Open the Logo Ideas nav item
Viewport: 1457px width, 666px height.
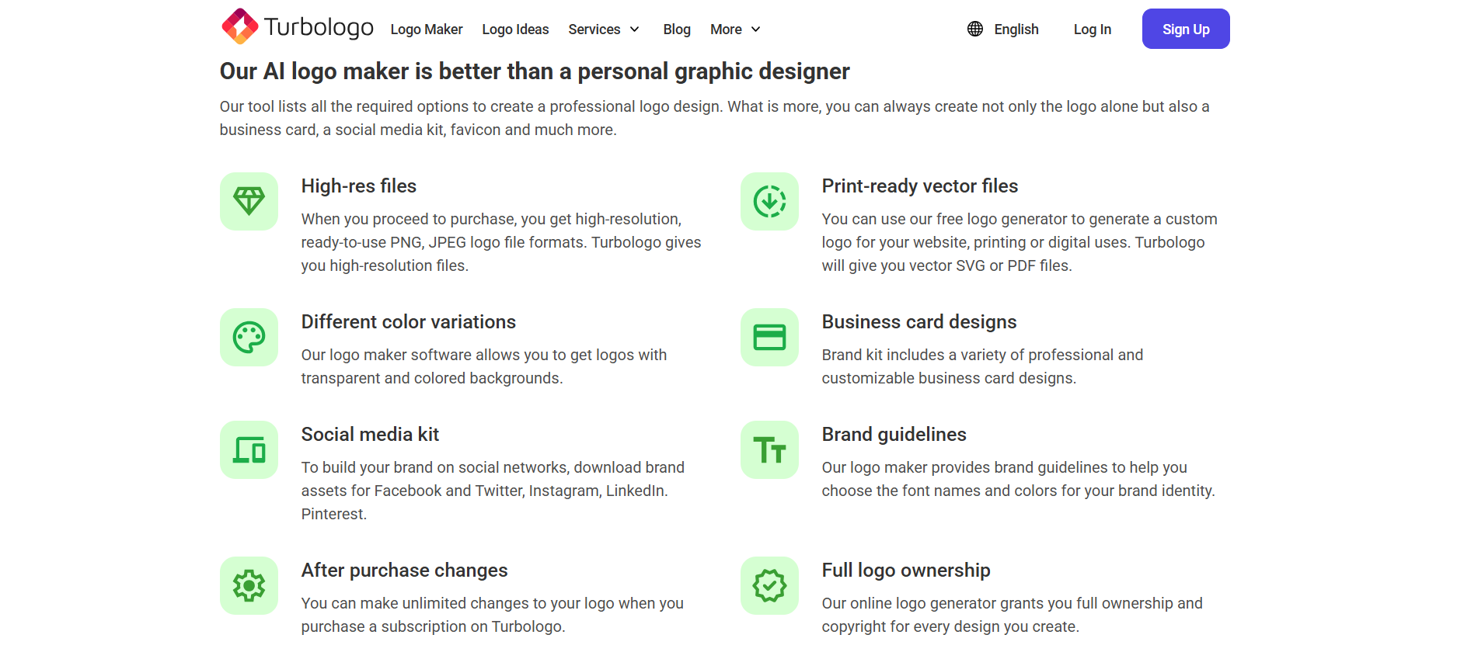(x=515, y=29)
